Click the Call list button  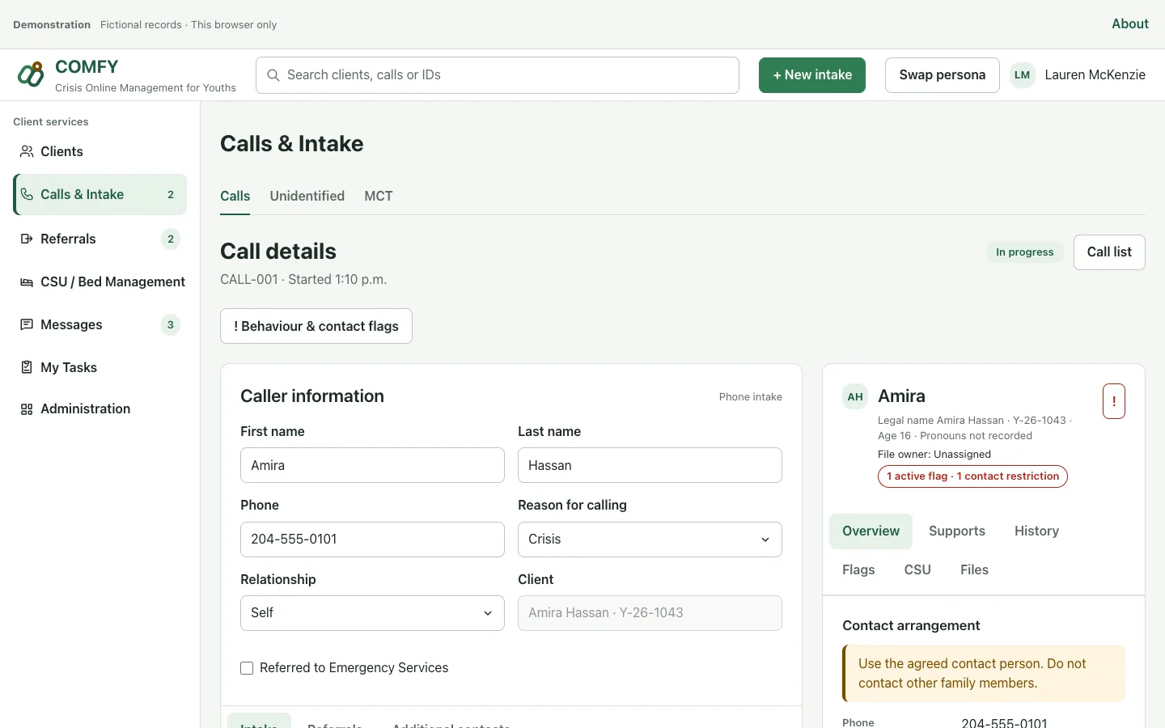pos(1109,252)
